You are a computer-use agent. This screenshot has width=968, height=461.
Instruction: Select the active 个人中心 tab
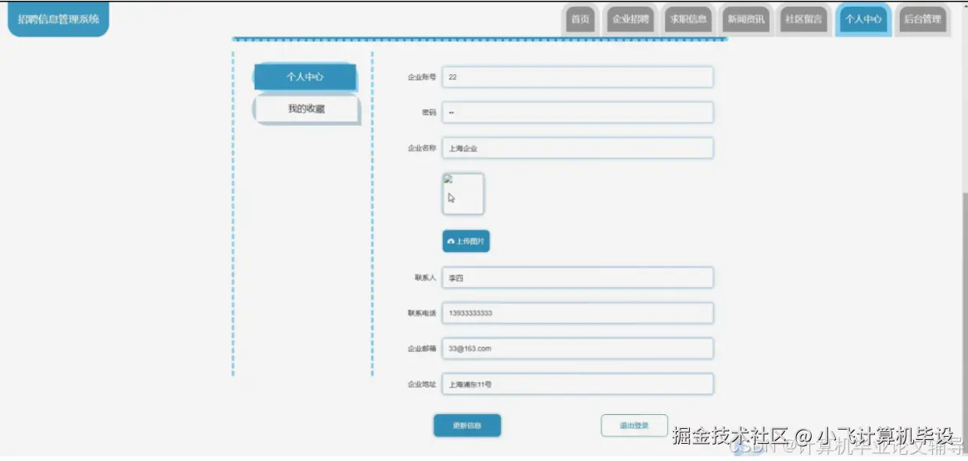tap(863, 20)
